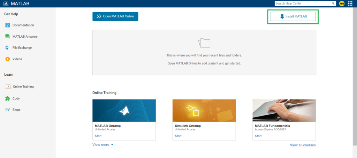Viewport: 357px width, 158px height.
Task: Click the MATLAB Onramp title text
Action: [107, 126]
